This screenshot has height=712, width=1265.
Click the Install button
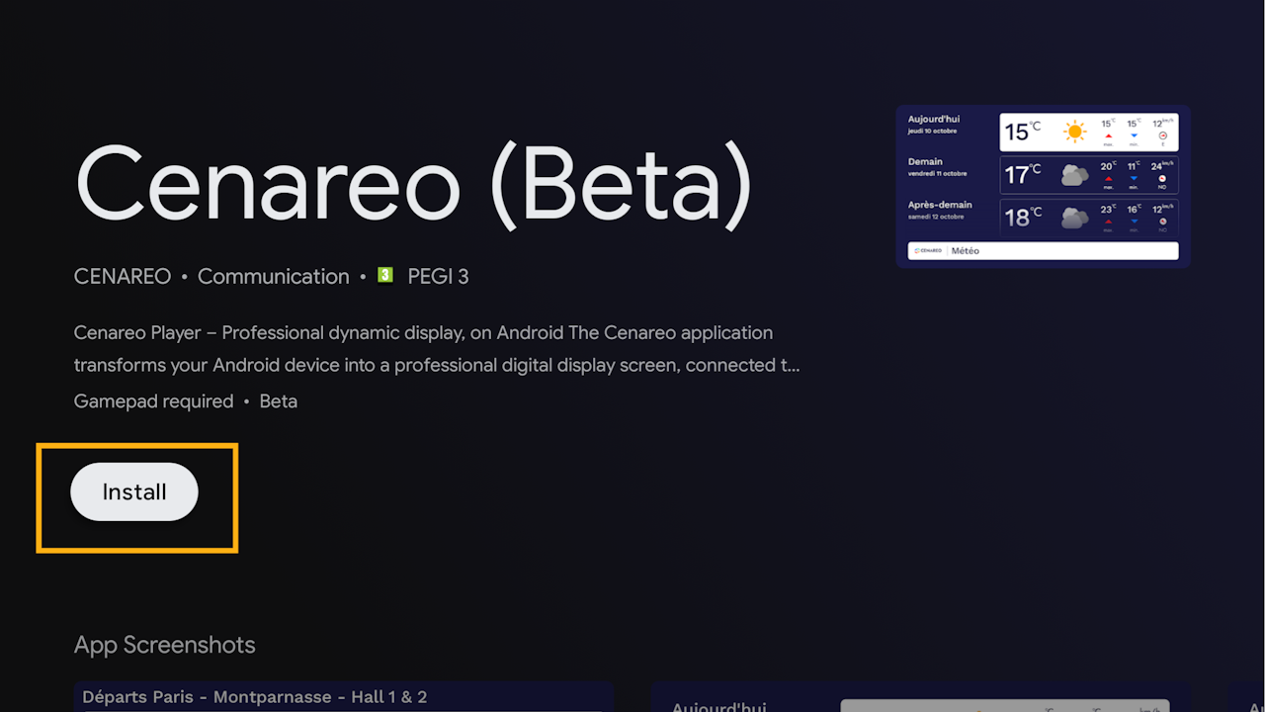tap(134, 491)
